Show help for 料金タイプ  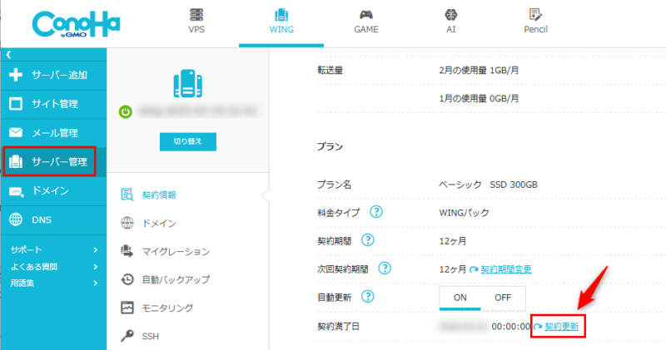(x=376, y=211)
